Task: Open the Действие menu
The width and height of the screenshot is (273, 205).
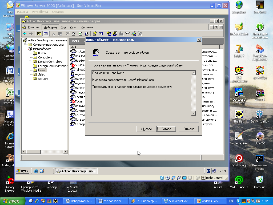Action: (x=50, y=27)
